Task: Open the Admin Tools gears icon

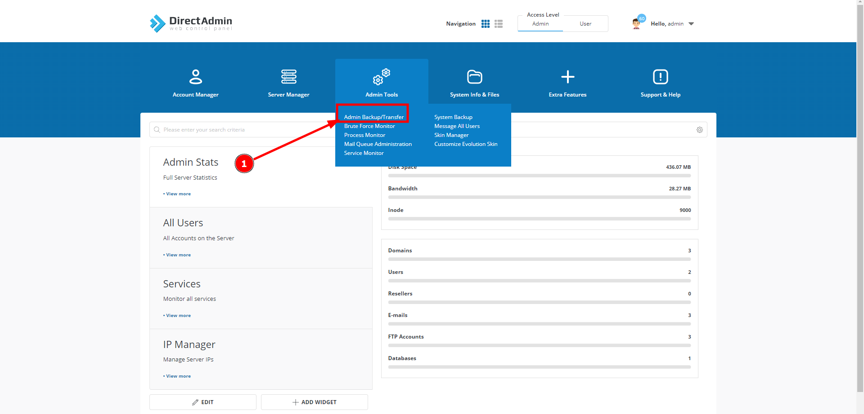Action: [x=382, y=77]
